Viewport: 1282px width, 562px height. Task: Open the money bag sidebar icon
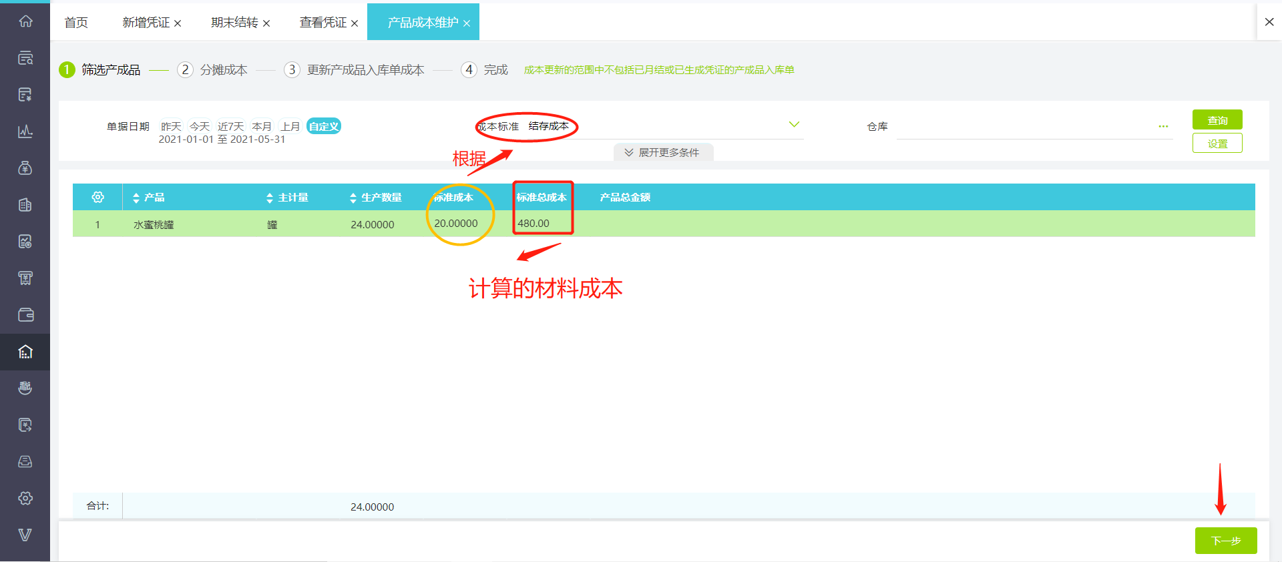click(25, 168)
